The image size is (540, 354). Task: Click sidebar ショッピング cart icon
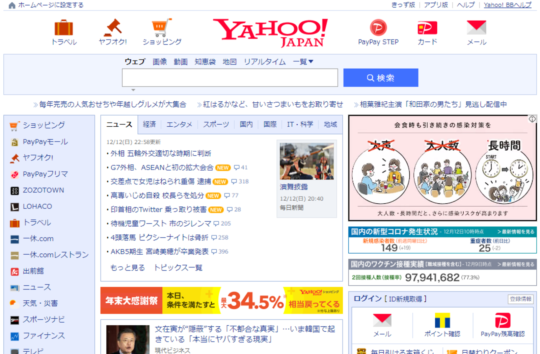(15, 126)
